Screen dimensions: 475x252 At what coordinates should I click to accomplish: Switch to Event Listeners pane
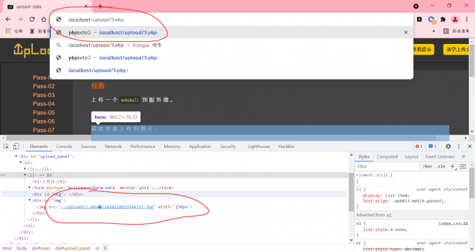pos(440,156)
